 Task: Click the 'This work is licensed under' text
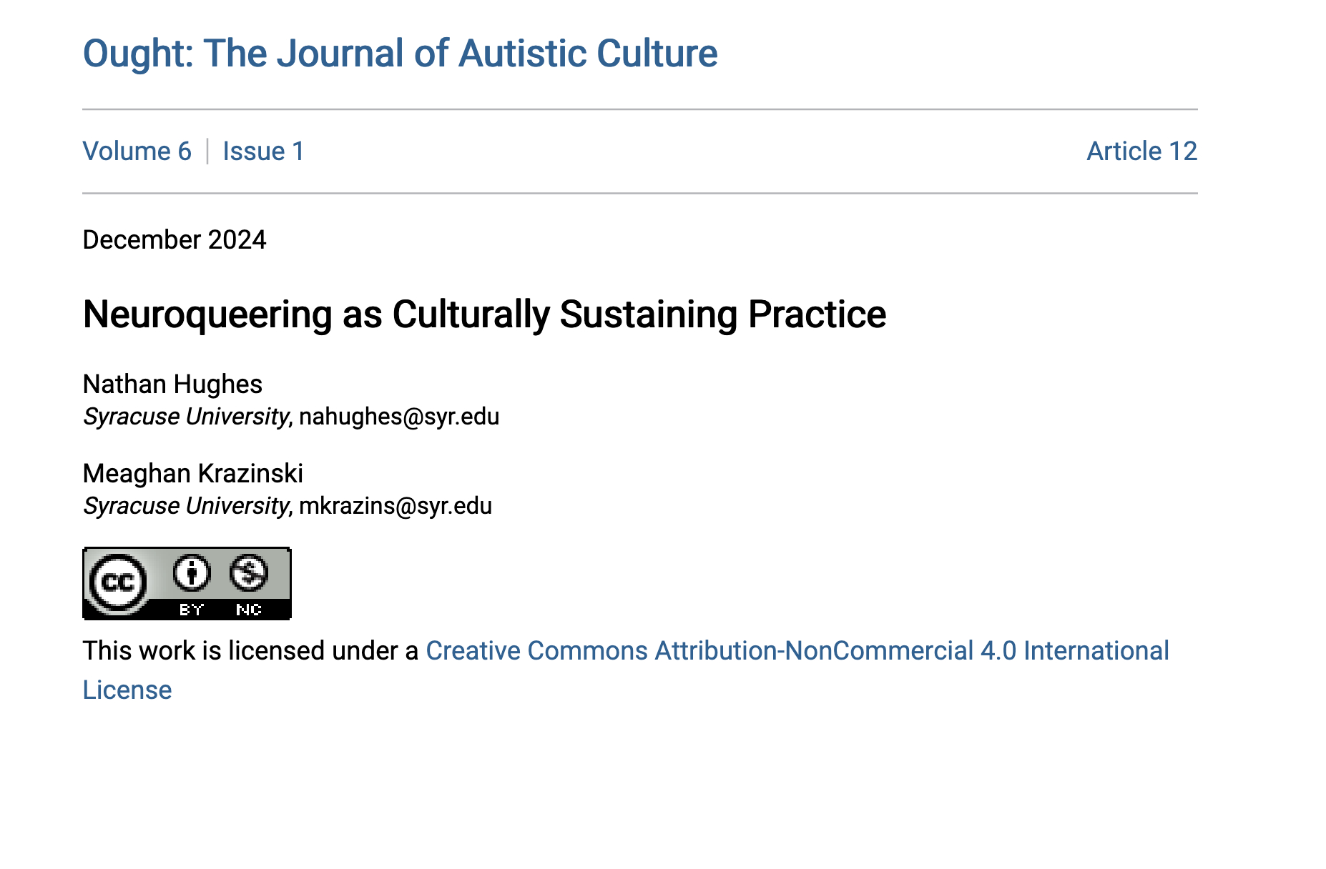250,651
